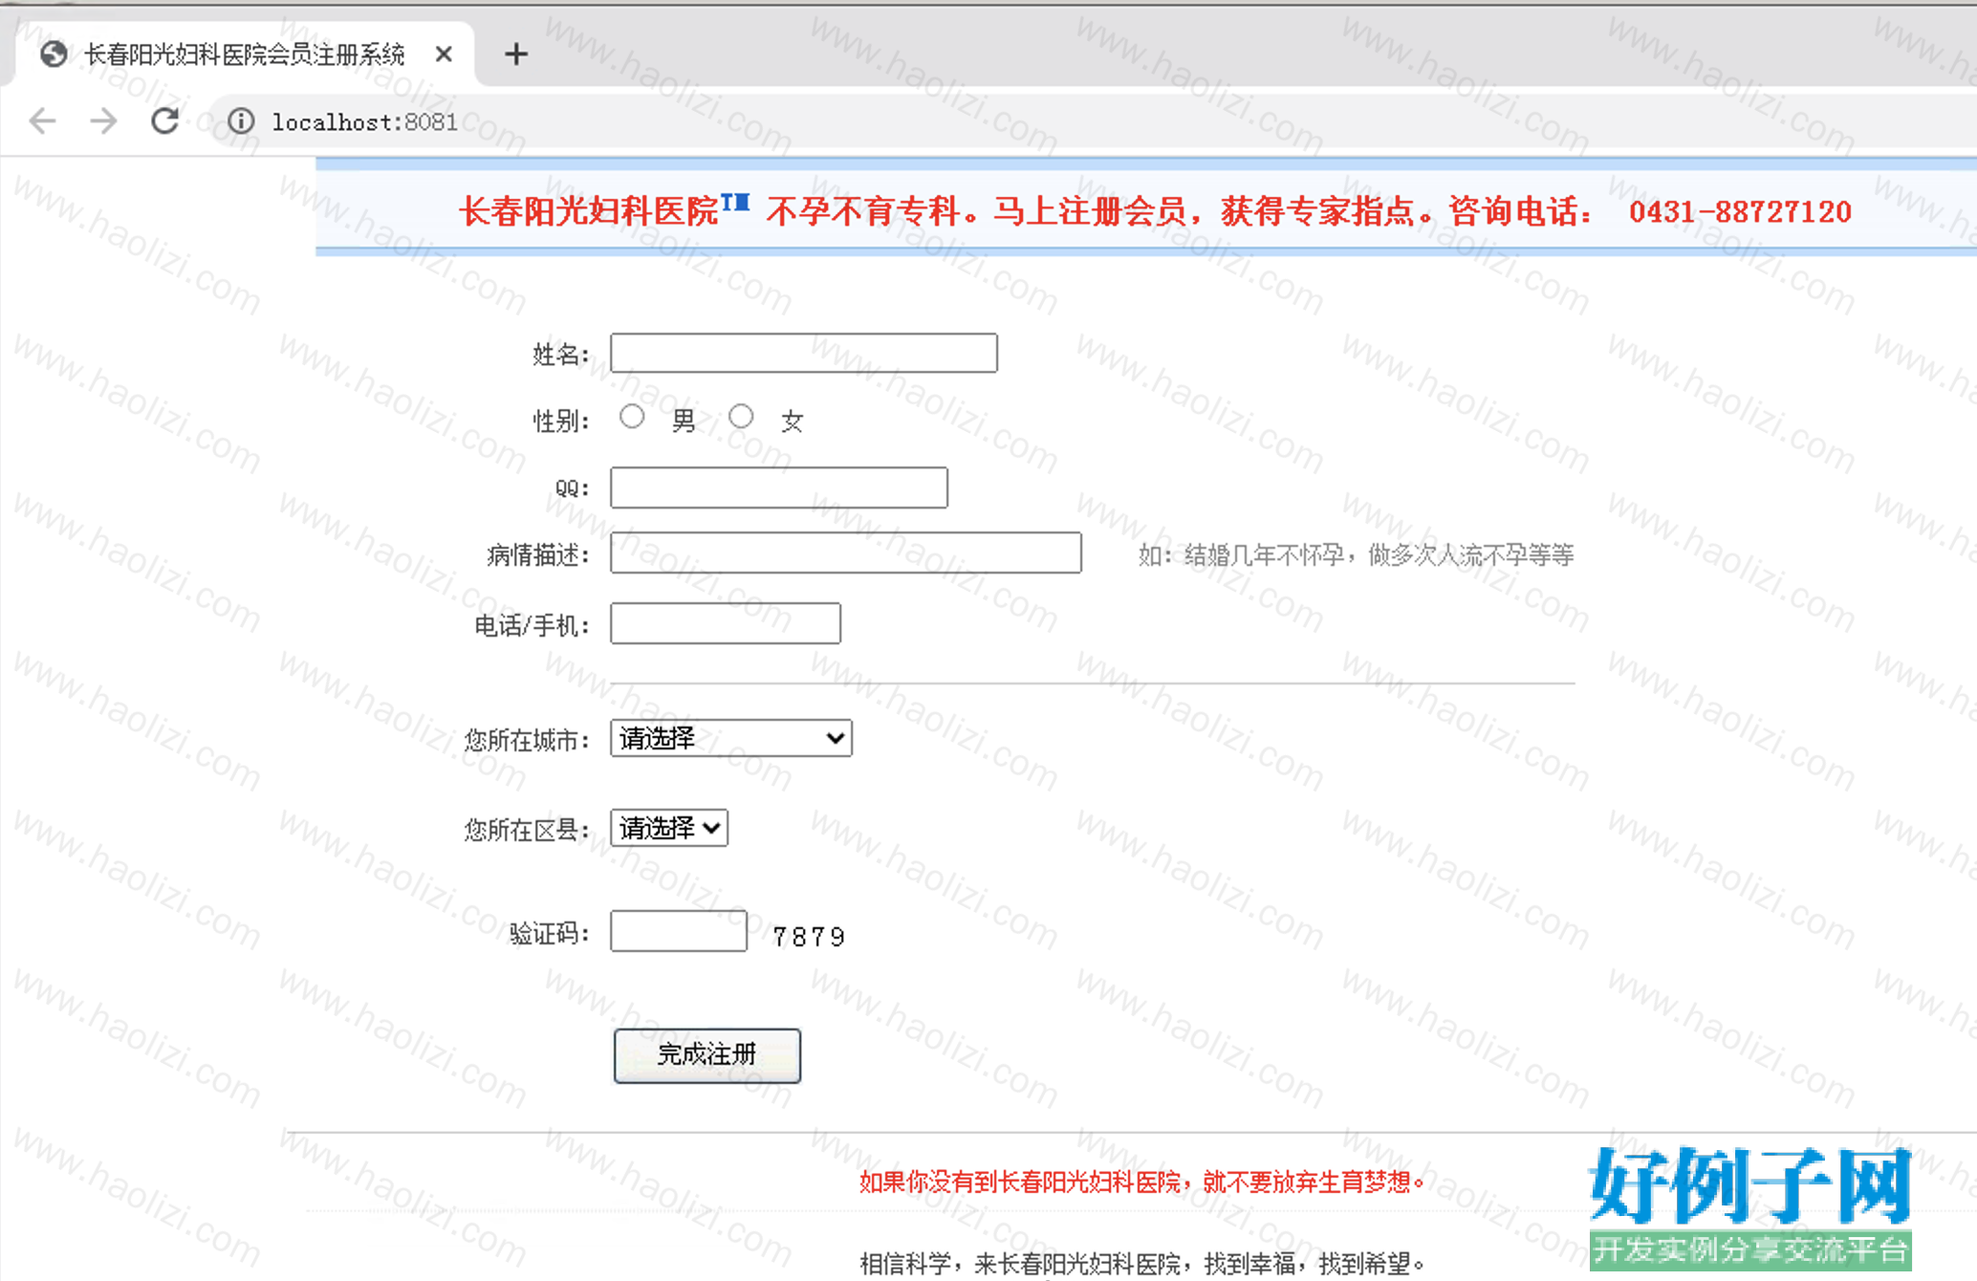
Task: Click the 7879 captcha code
Action: click(x=809, y=937)
